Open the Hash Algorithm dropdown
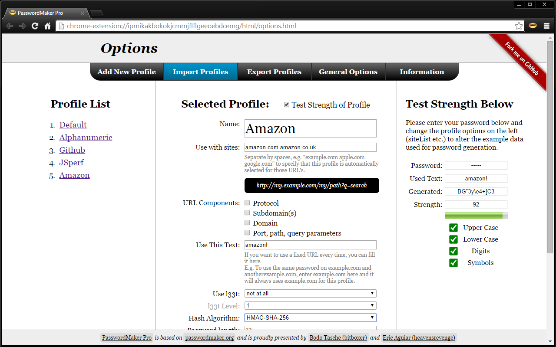The width and height of the screenshot is (556, 347). [x=311, y=318]
